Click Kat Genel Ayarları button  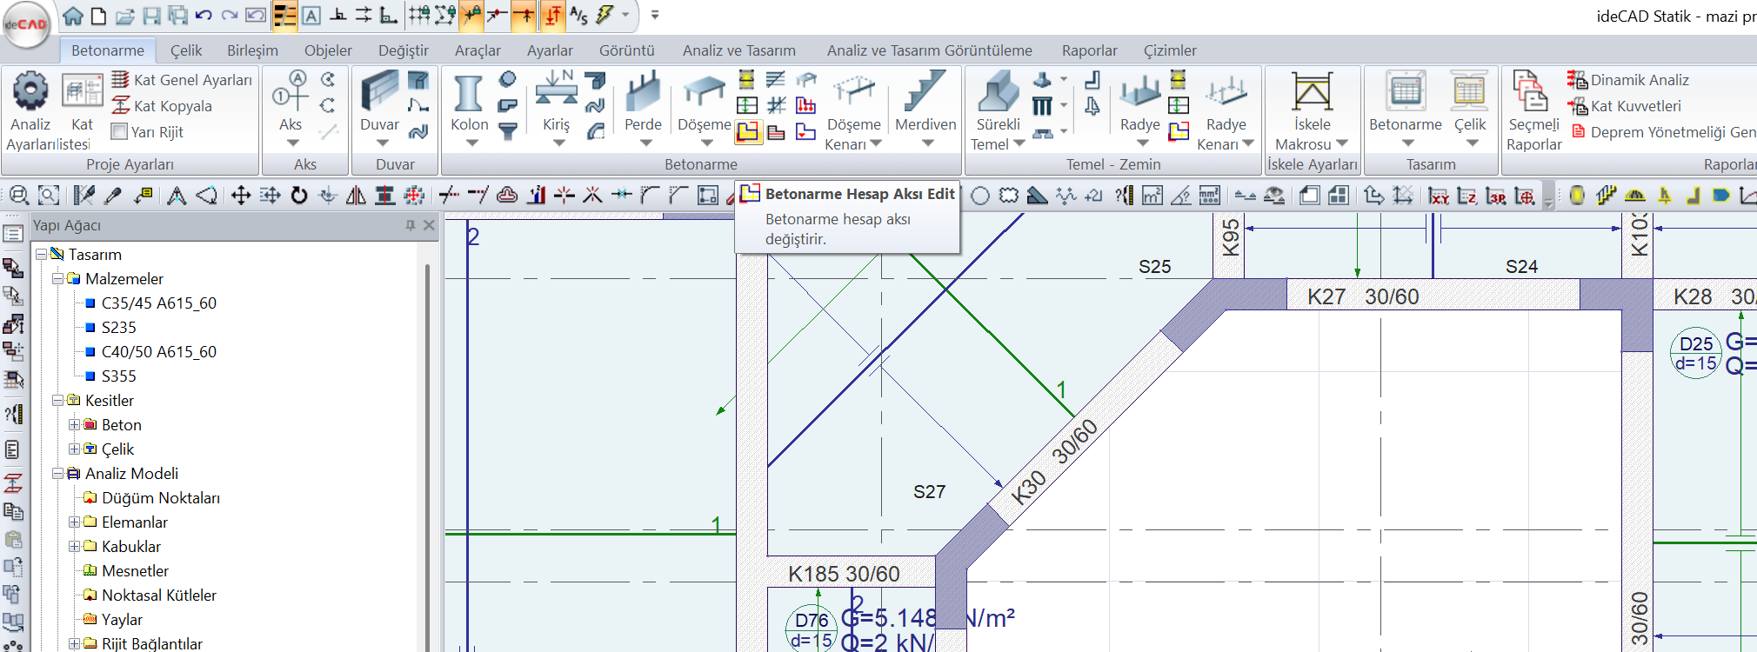(183, 80)
